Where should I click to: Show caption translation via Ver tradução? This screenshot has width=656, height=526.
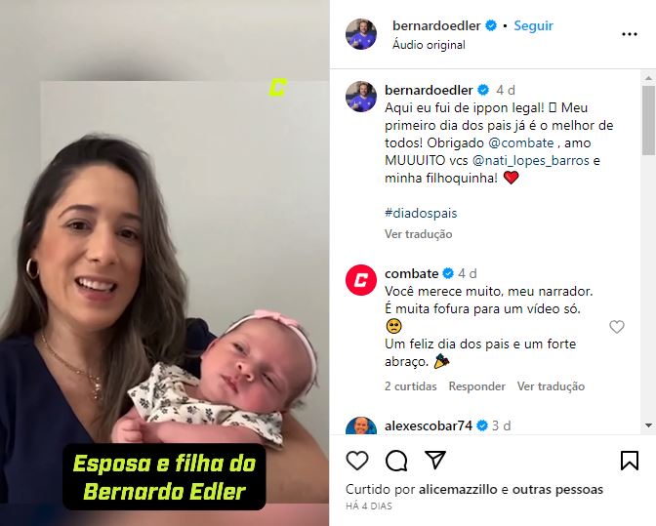tap(419, 234)
